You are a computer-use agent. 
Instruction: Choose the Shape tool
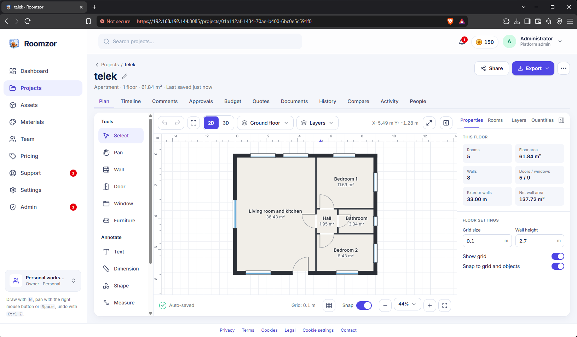click(121, 286)
